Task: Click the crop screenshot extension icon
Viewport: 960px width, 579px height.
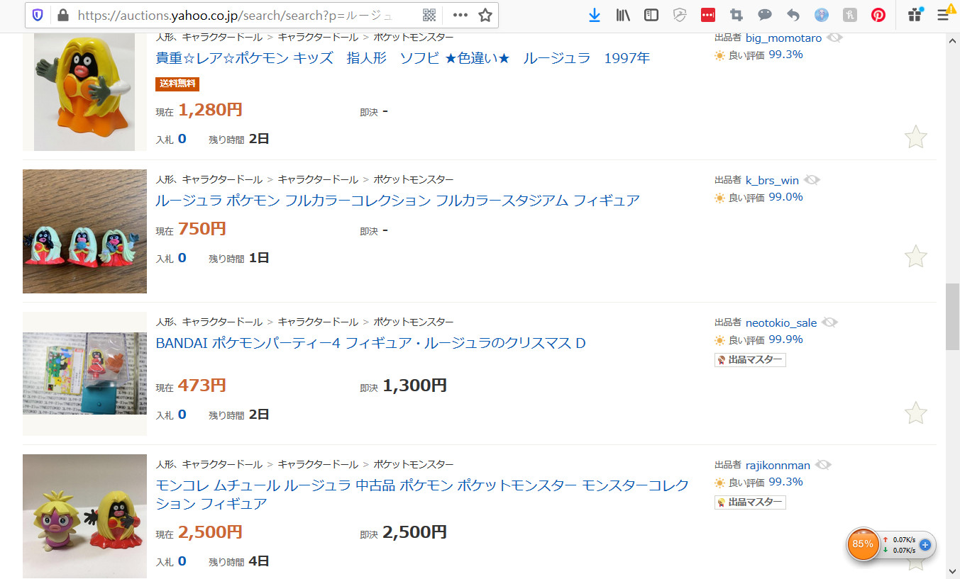Action: pyautogui.click(x=736, y=15)
